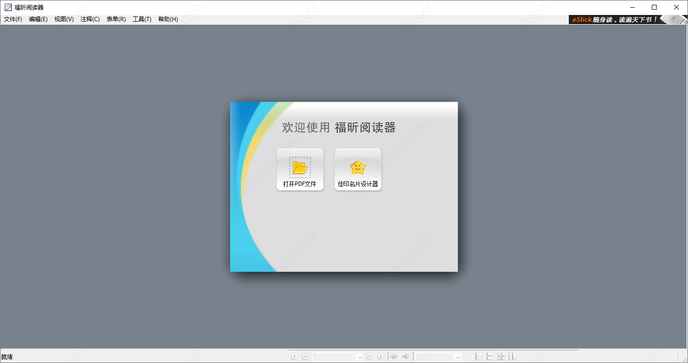
Task: Click the zoom level input field
Action: [435, 357]
